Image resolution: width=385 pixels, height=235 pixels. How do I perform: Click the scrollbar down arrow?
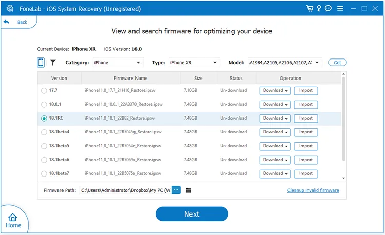[343, 178]
